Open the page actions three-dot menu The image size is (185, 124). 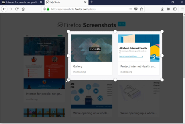[x=130, y=9]
